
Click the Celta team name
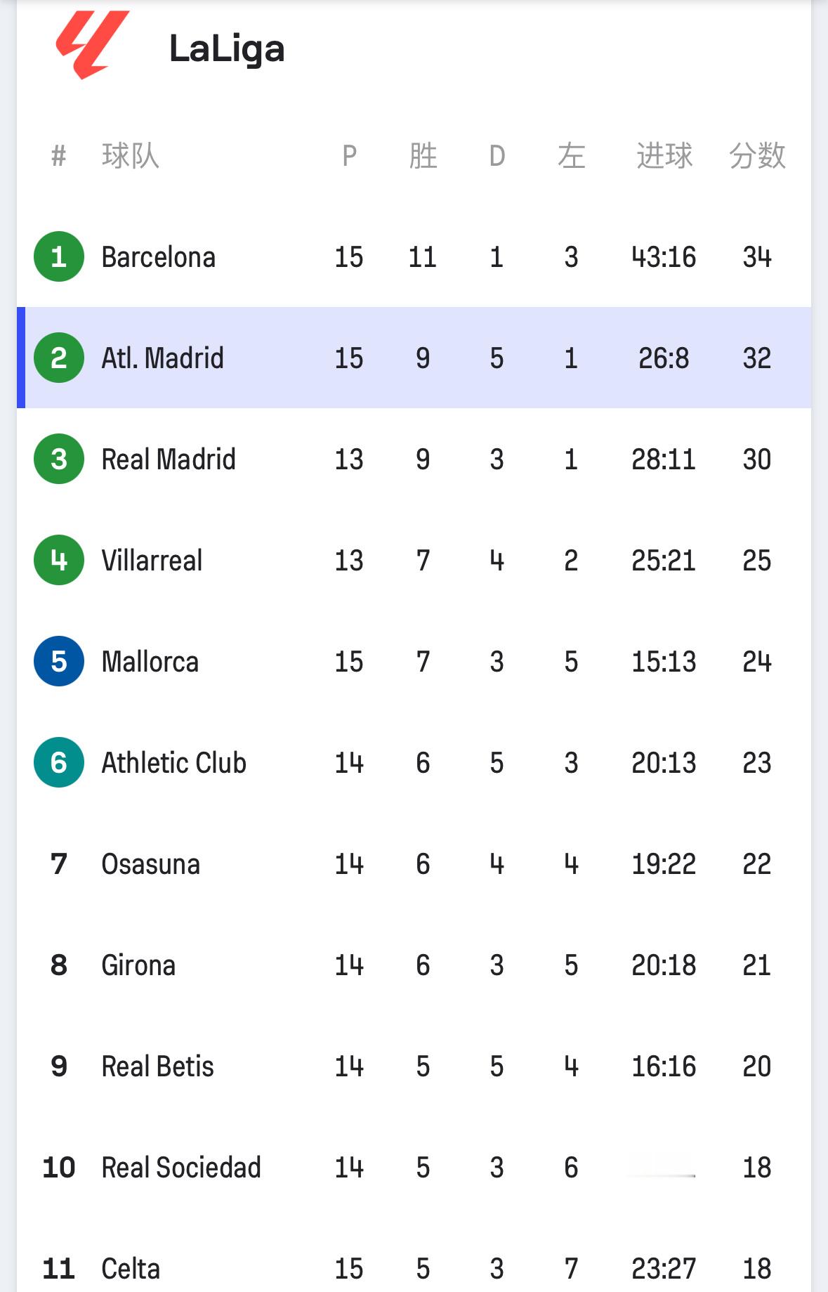click(x=131, y=1269)
